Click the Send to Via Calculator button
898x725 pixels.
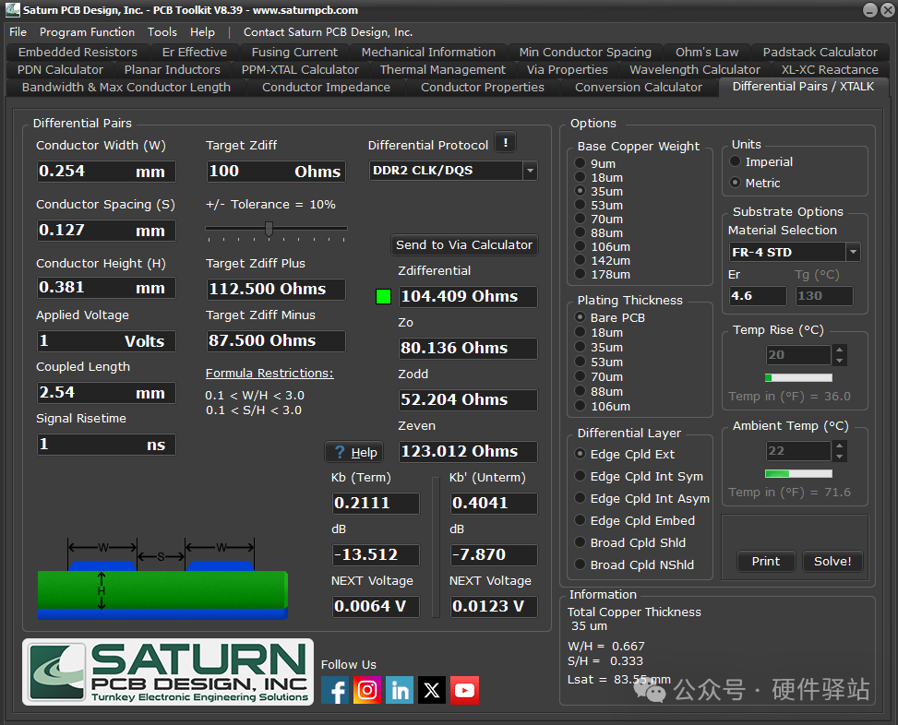click(x=464, y=245)
